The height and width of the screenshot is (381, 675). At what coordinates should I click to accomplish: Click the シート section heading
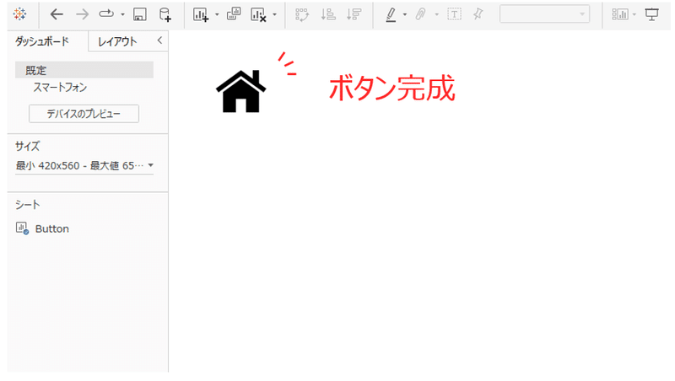(28, 205)
